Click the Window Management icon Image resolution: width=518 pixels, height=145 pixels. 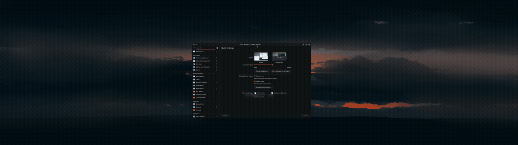click(194, 61)
